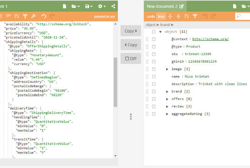250x168 pixels.
Task: Click undo icon in right panel toolbar
Action: (205, 16)
